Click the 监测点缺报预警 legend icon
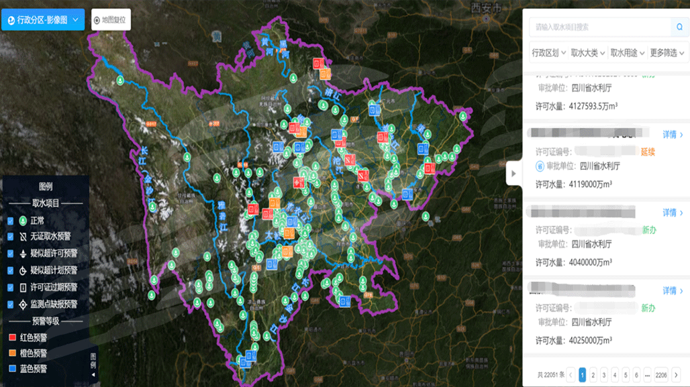This screenshot has width=690, height=387. click(x=23, y=304)
